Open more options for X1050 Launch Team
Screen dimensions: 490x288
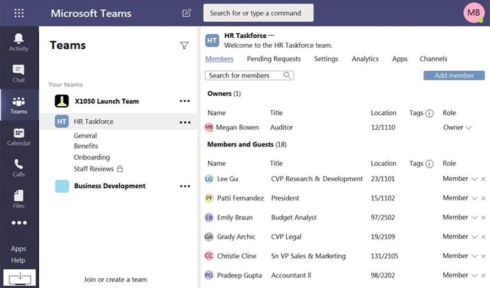pyautogui.click(x=185, y=101)
